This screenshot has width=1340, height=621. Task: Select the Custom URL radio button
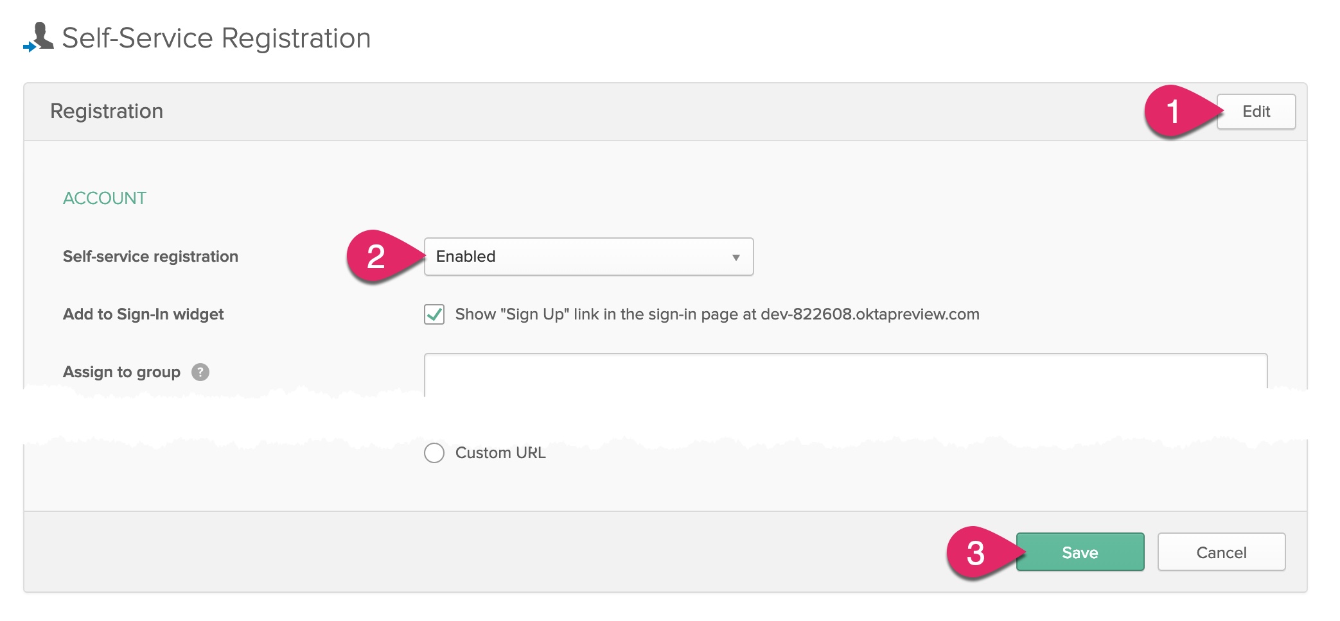(434, 453)
